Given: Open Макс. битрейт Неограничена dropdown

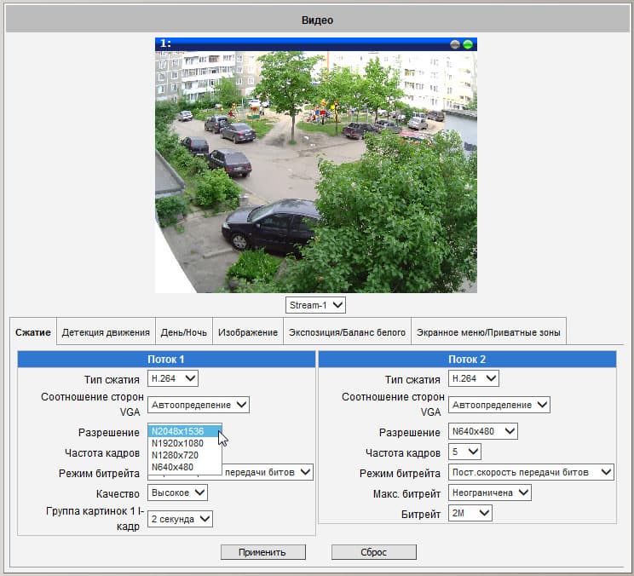Looking at the screenshot, I should (x=489, y=492).
